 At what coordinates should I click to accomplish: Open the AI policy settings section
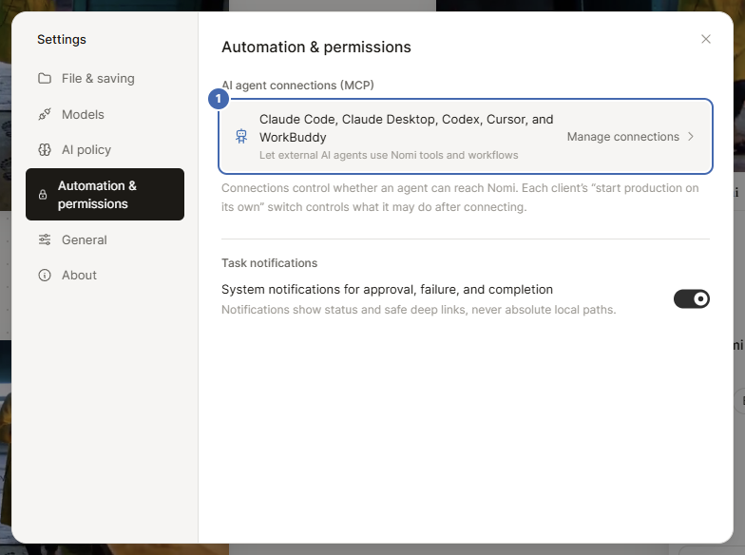point(105,150)
